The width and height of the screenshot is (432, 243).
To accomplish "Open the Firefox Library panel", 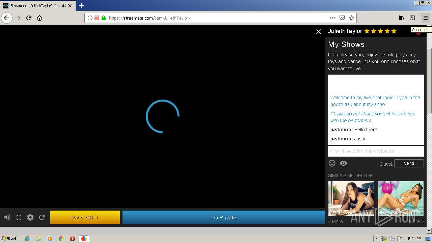I will coord(402,18).
